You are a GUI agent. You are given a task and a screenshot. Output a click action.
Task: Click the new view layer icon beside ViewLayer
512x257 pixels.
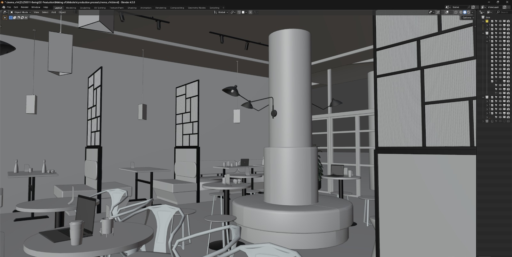505,7
